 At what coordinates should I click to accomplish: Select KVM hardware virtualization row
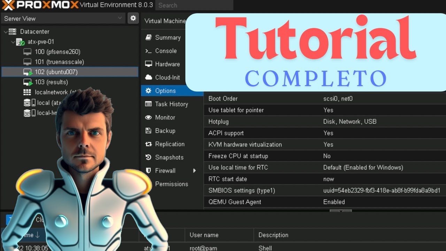[x=325, y=145]
